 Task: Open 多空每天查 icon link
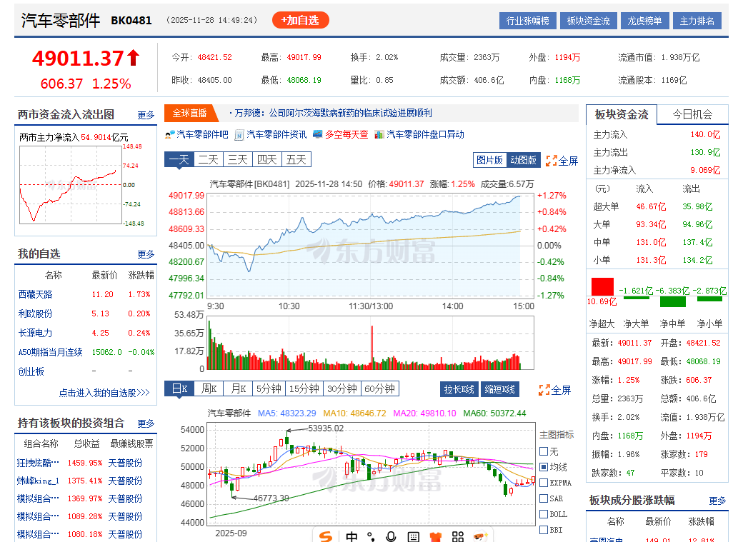point(341,134)
